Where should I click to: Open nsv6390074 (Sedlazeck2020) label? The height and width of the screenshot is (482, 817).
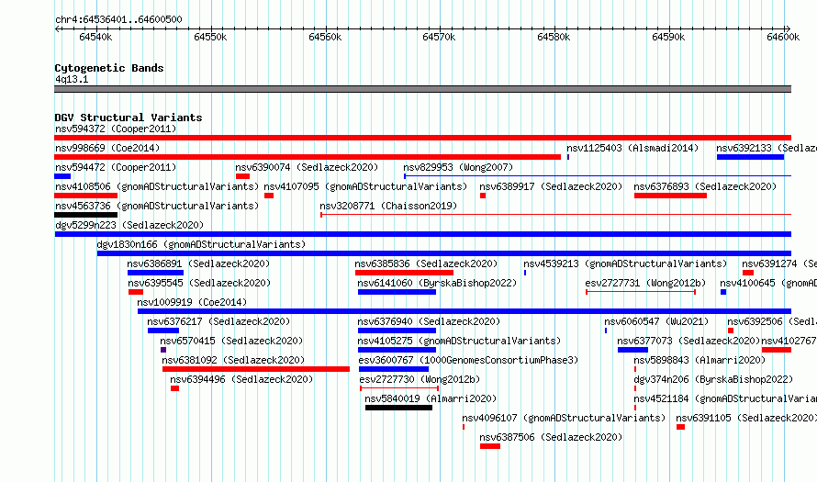pos(307,167)
